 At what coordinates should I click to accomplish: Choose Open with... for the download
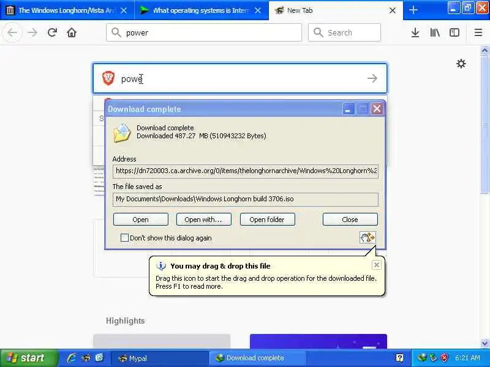click(204, 220)
